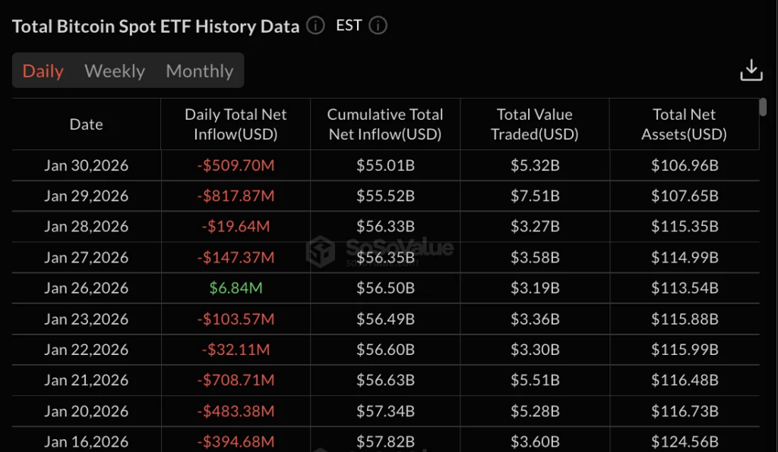Switch to the Weekly tab
778x452 pixels.
114,71
